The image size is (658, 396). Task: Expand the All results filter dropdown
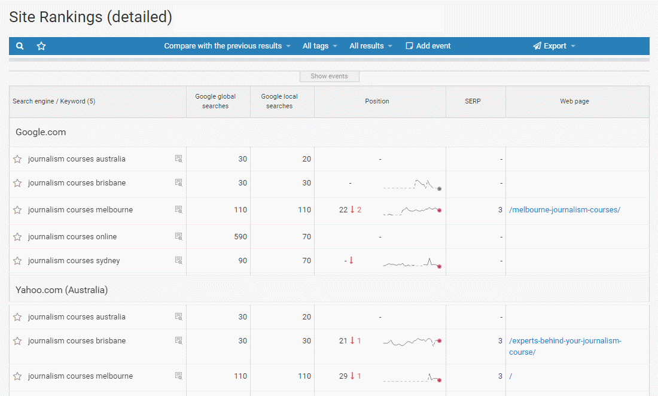[x=370, y=46]
